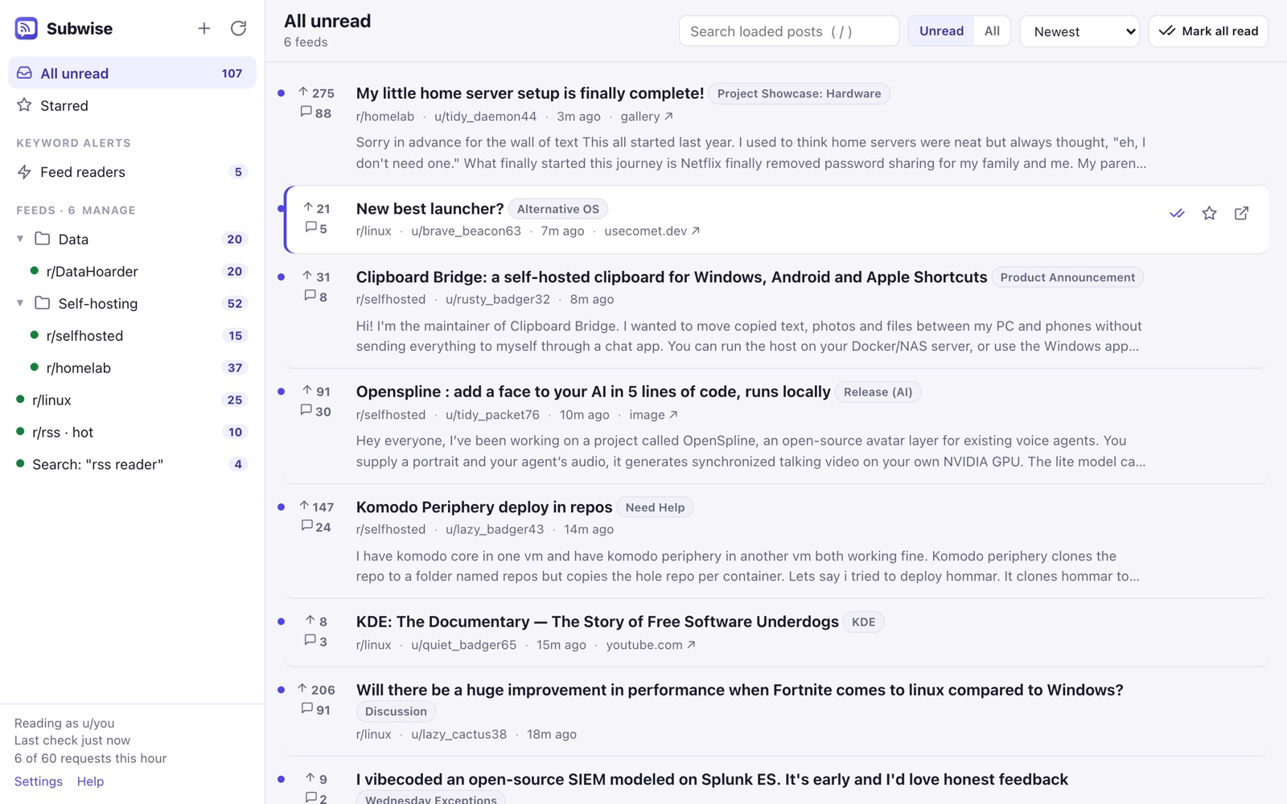Comments icon on the Fortnite linux post
Viewport: 1287px width, 804px height.
pyautogui.click(x=306, y=709)
